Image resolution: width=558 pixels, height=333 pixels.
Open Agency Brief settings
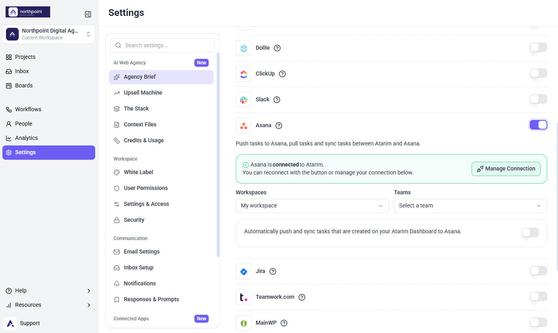161,77
